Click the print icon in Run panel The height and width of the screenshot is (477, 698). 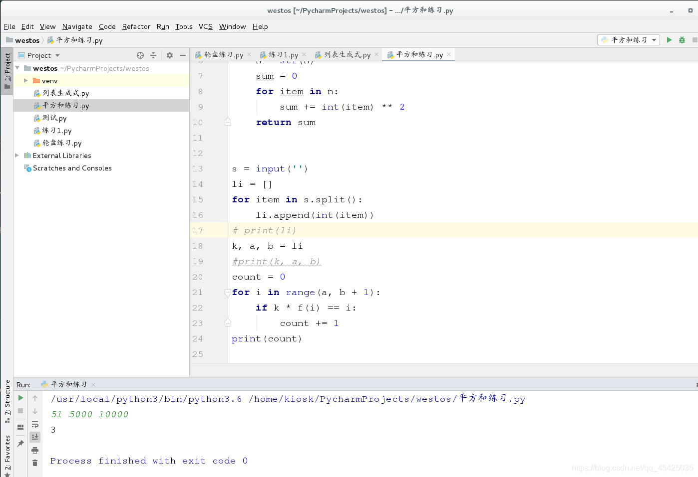[35, 450]
